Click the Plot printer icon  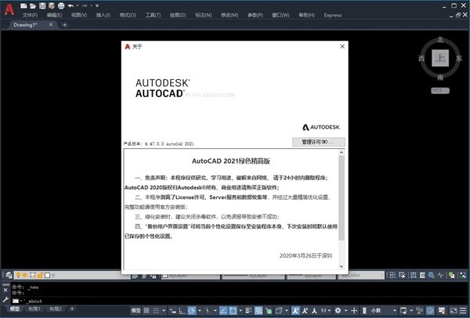click(60, 5)
